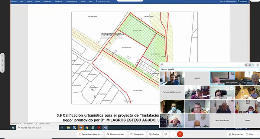Select the first layout icon in video panel
Screen dimensions: 260x139
coord(246,65)
